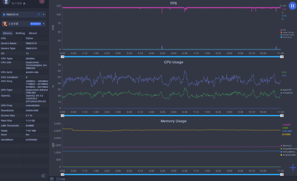The image size is (297, 181).
Task: Click the blue testing status tag on the app selector
Action: 35,24
